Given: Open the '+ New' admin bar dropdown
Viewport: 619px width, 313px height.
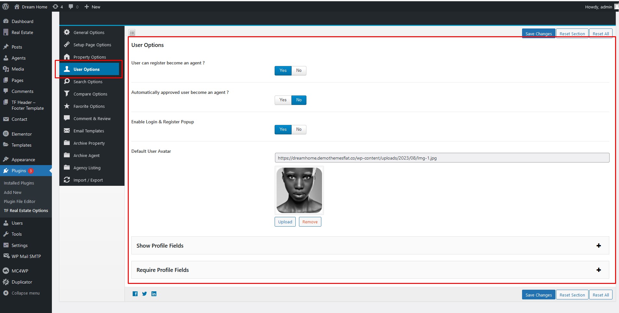Looking at the screenshot, I should point(92,7).
